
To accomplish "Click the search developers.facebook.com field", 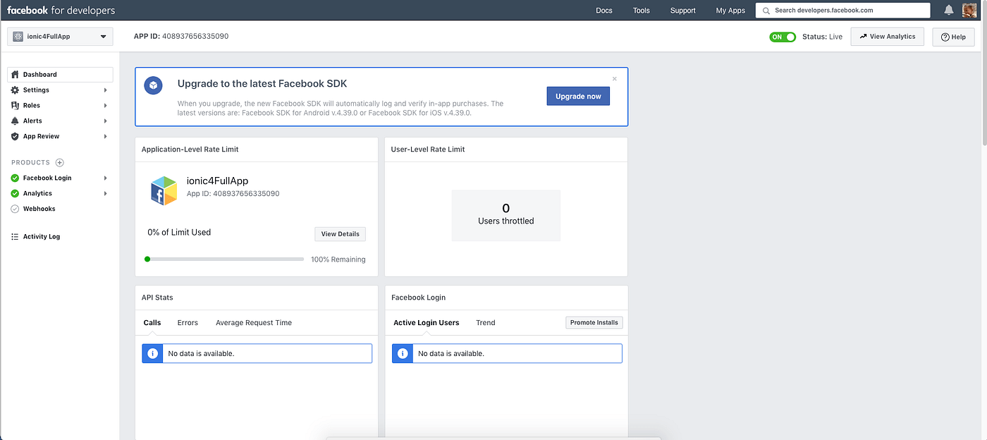I will coord(842,11).
